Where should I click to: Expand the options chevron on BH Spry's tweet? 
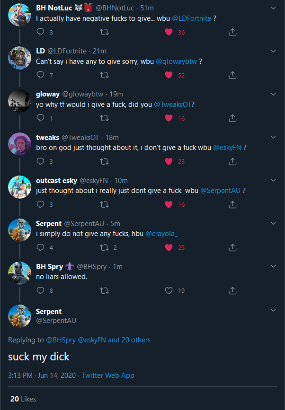[273, 266]
